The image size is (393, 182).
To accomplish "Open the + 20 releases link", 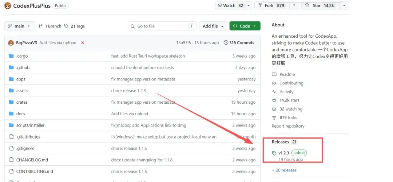I will click(284, 170).
